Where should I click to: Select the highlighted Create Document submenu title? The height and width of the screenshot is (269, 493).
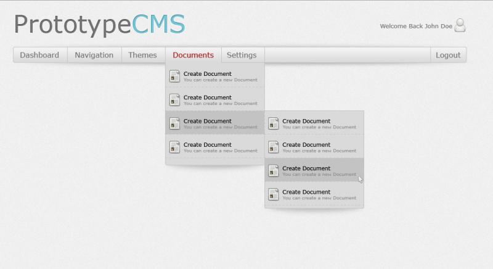(306, 168)
